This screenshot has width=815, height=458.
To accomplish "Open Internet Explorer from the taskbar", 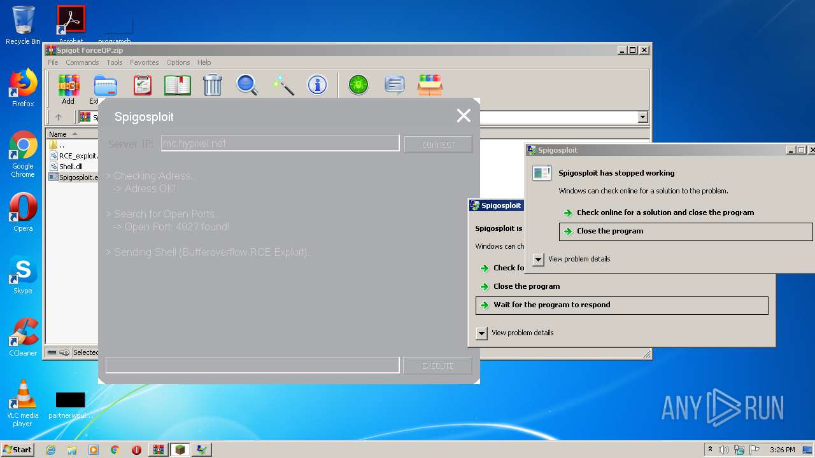I will (50, 450).
